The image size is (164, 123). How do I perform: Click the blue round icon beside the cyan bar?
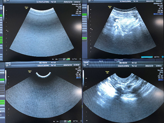[162, 57]
